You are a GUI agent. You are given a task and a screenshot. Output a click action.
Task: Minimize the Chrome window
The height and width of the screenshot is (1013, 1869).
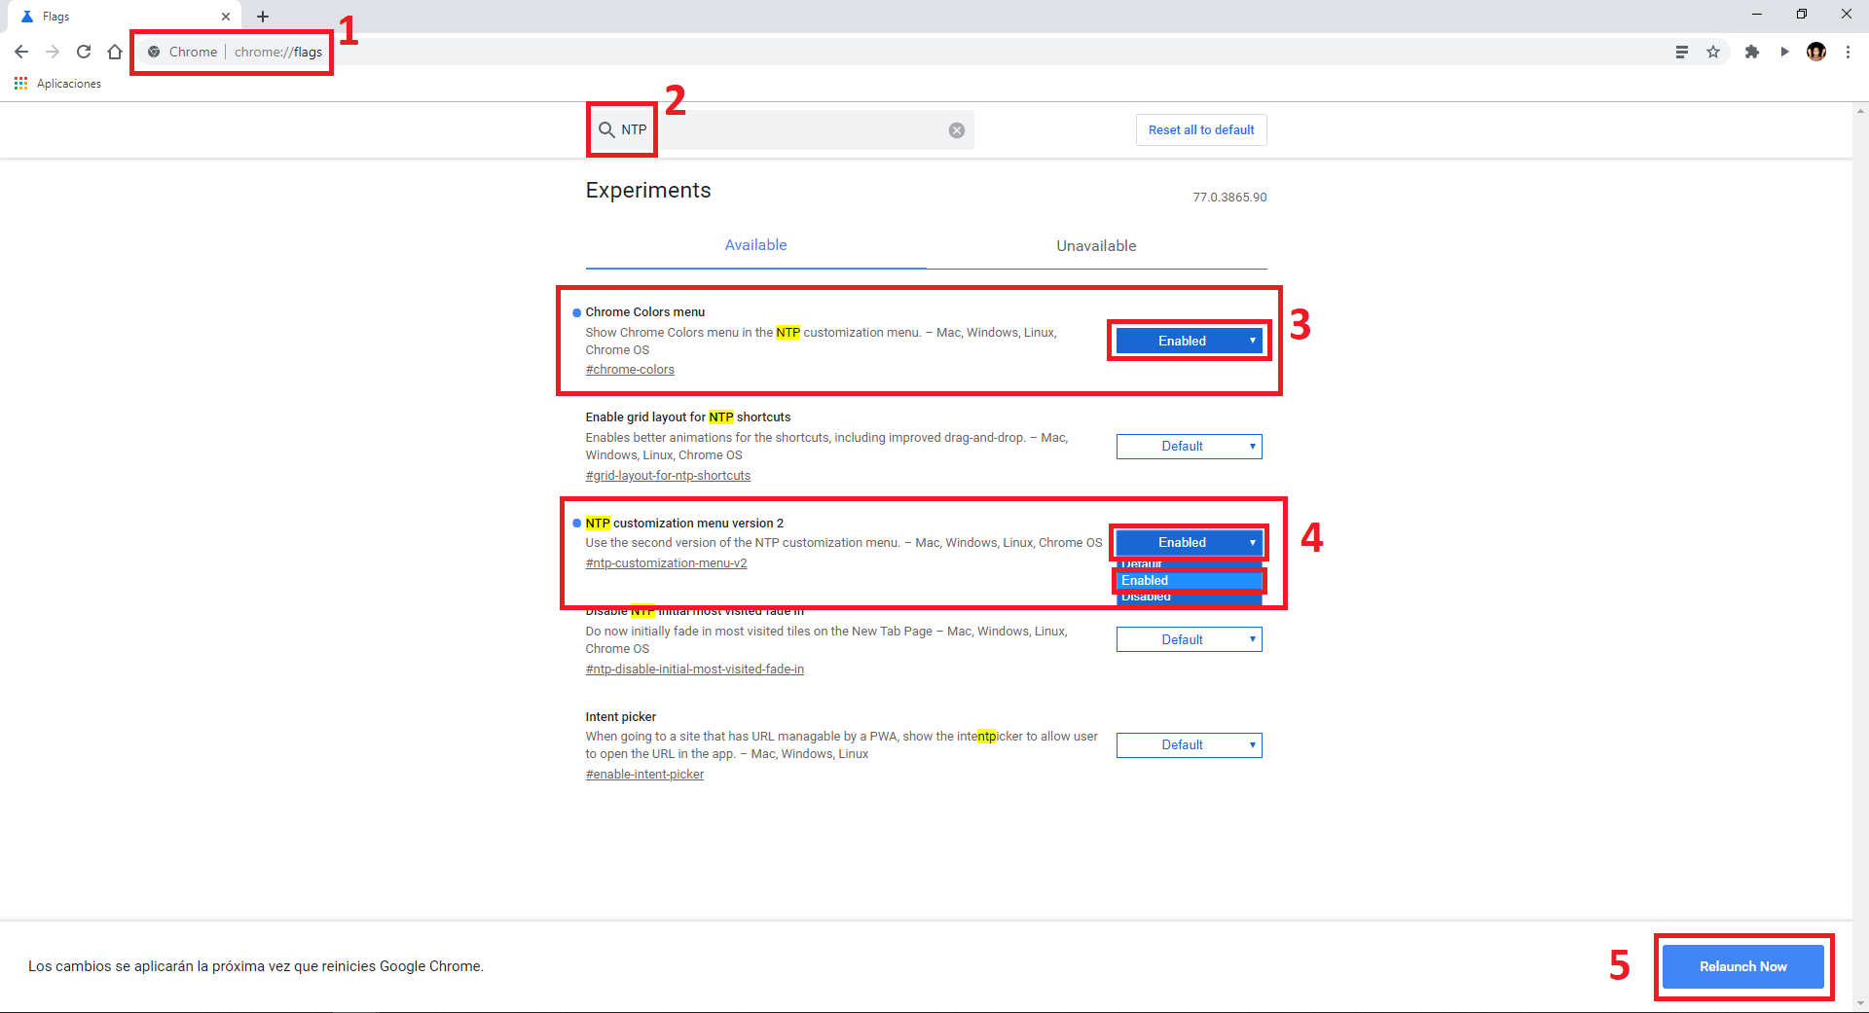(1757, 14)
